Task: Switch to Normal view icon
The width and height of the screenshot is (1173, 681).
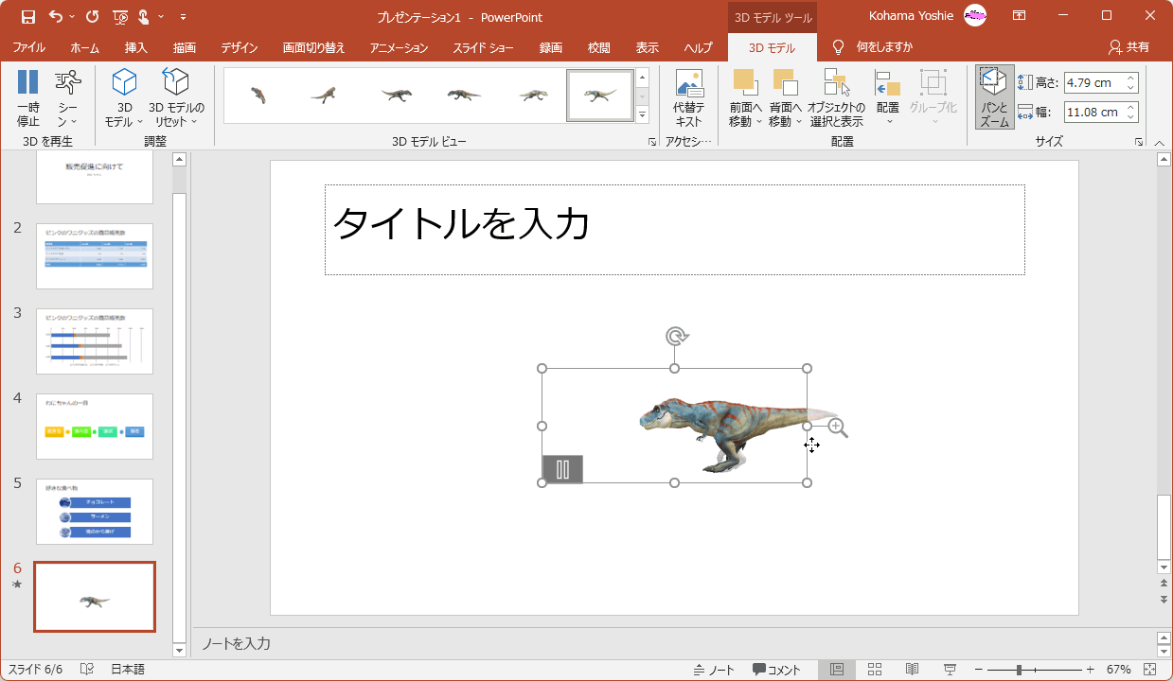Action: click(x=837, y=670)
